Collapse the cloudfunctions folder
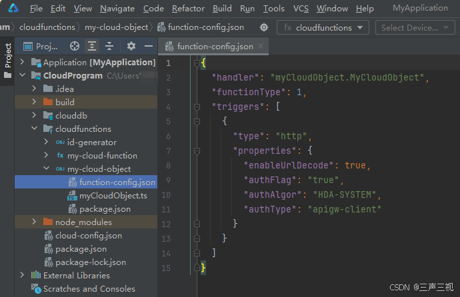Image resolution: width=460 pixels, height=297 pixels. [x=34, y=129]
